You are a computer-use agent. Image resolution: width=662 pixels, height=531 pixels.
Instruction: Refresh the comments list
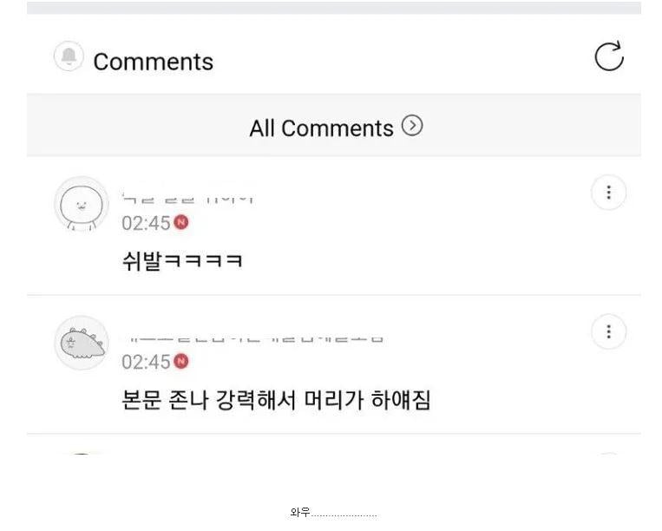click(x=609, y=56)
